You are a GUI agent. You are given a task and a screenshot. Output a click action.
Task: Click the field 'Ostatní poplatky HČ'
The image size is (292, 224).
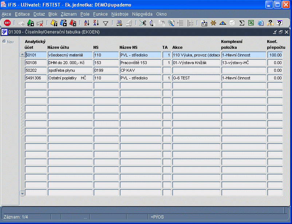coord(70,78)
